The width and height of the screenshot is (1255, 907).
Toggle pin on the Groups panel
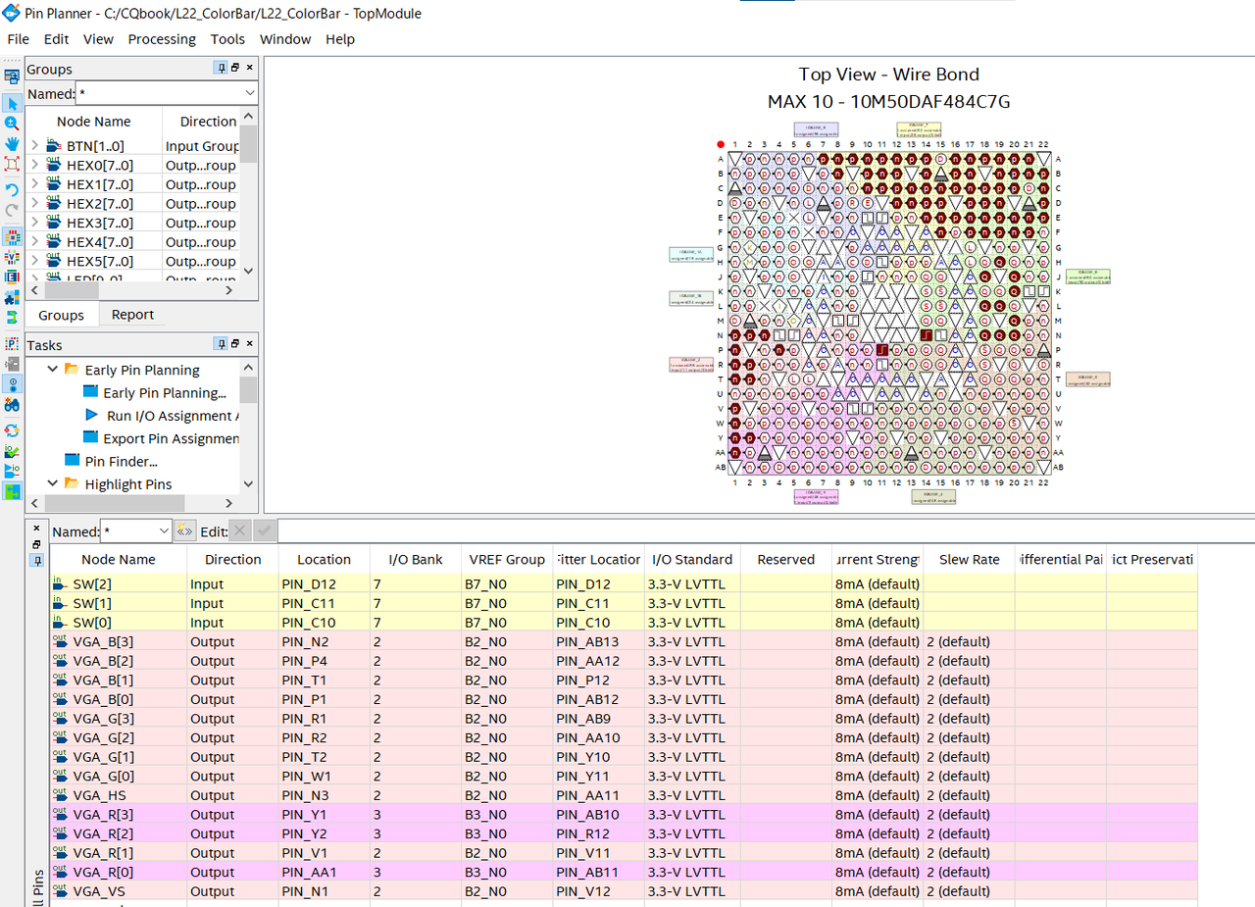click(x=221, y=68)
